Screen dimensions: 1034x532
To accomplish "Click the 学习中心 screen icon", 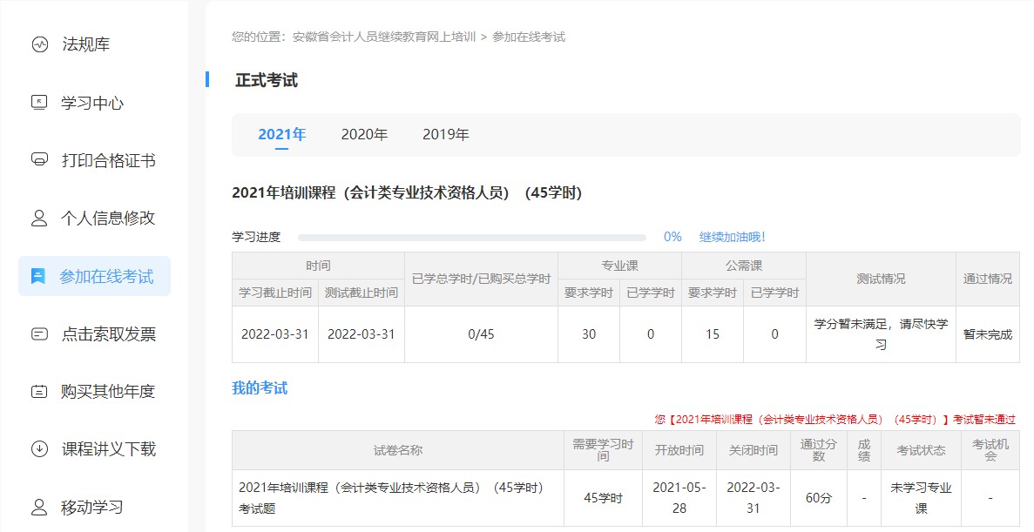I will click(39, 103).
